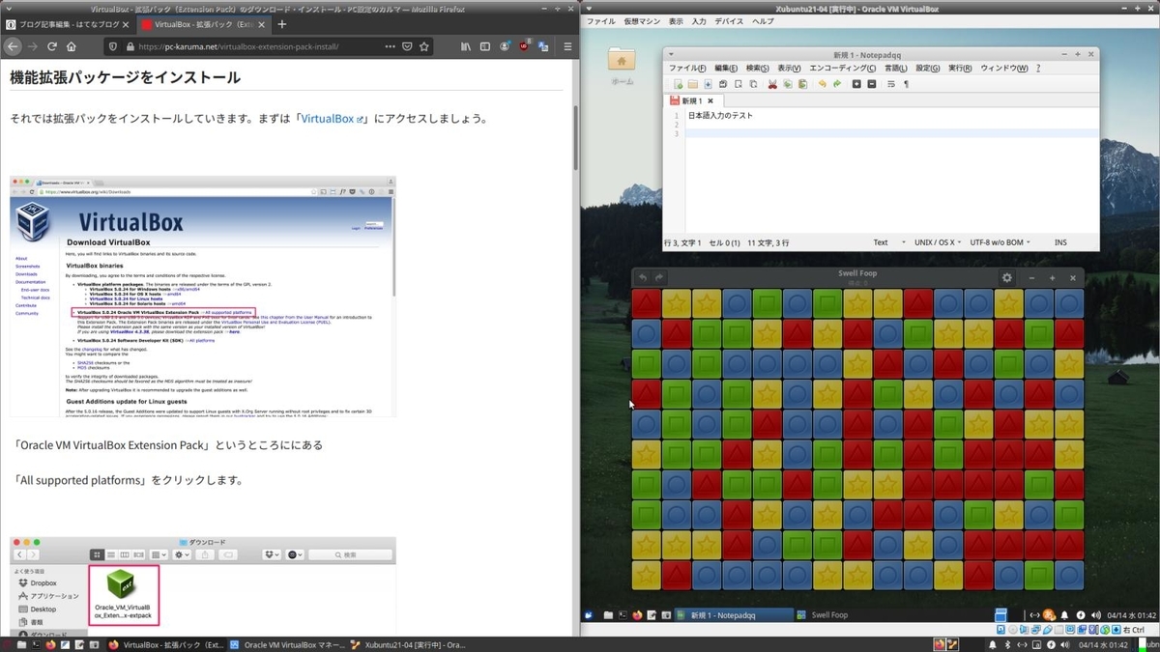Click the Swell Foop redo arrow
Viewport: 1160px width, 652px height.
pos(659,277)
